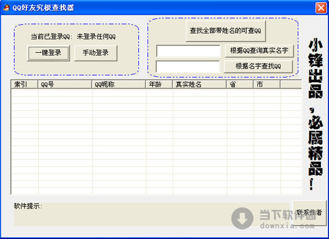Sort by the QQ号 column header

65,84
